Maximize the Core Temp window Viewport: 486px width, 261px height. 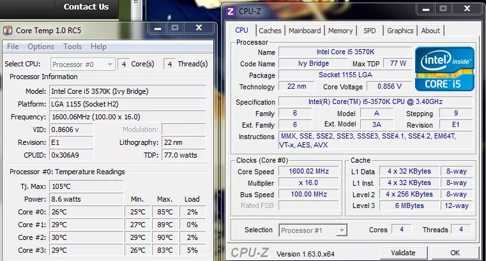[x=175, y=28]
